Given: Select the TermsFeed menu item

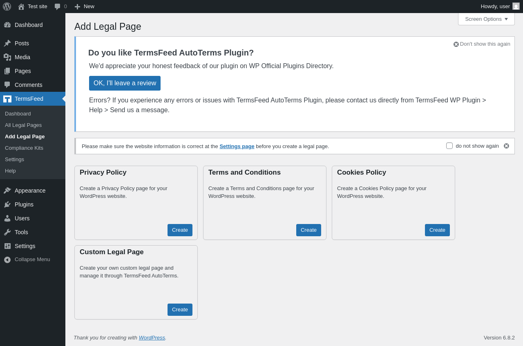Looking at the screenshot, I should pos(33,99).
